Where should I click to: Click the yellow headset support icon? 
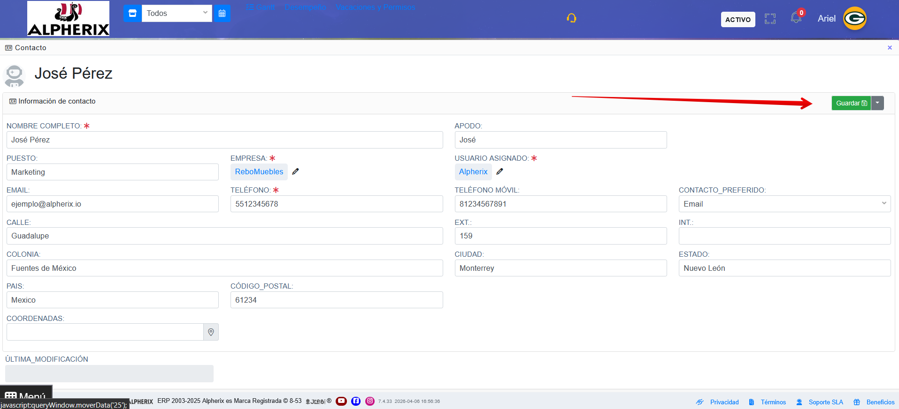tap(571, 18)
